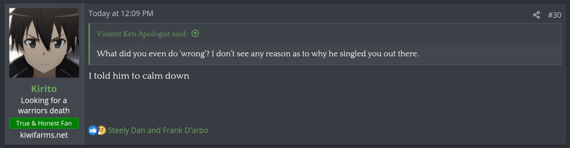Open the Today at 12:09 PM timestamp permalink
Screen dimensions: 570x148
point(121,13)
